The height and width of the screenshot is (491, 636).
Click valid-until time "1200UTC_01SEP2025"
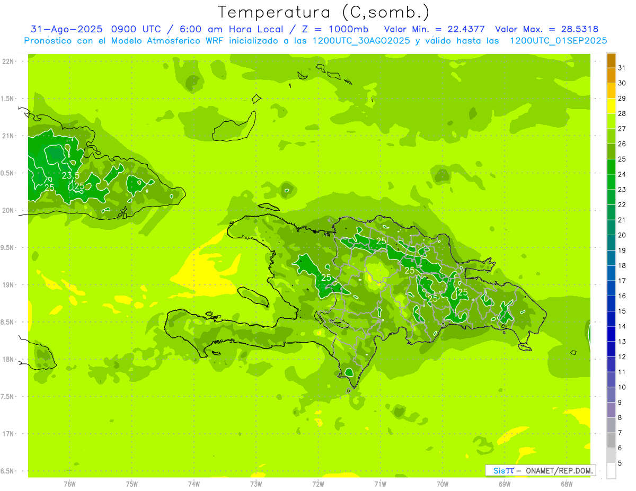pos(558,41)
